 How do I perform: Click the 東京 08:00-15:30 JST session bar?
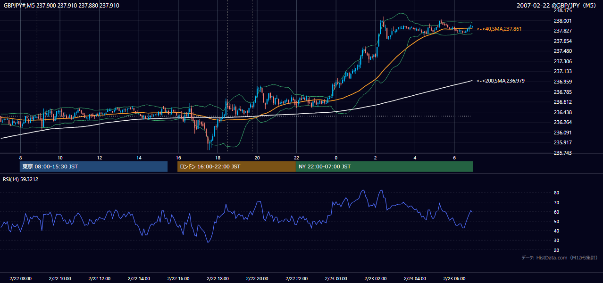[x=94, y=166]
